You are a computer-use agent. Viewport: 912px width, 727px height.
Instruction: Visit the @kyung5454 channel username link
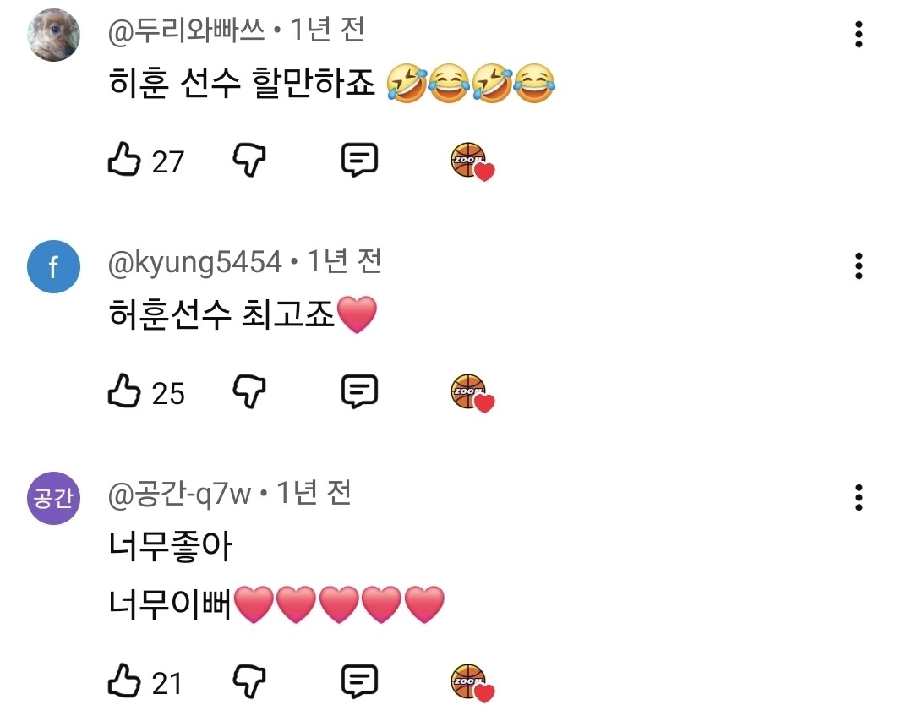[x=195, y=262]
